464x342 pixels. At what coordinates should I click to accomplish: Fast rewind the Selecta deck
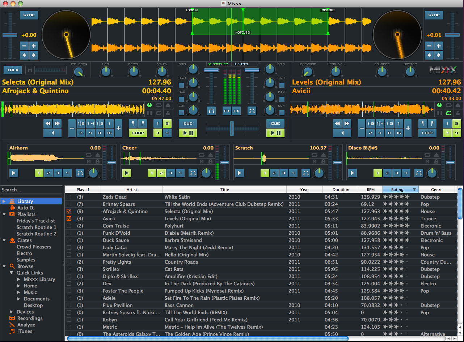(48, 124)
